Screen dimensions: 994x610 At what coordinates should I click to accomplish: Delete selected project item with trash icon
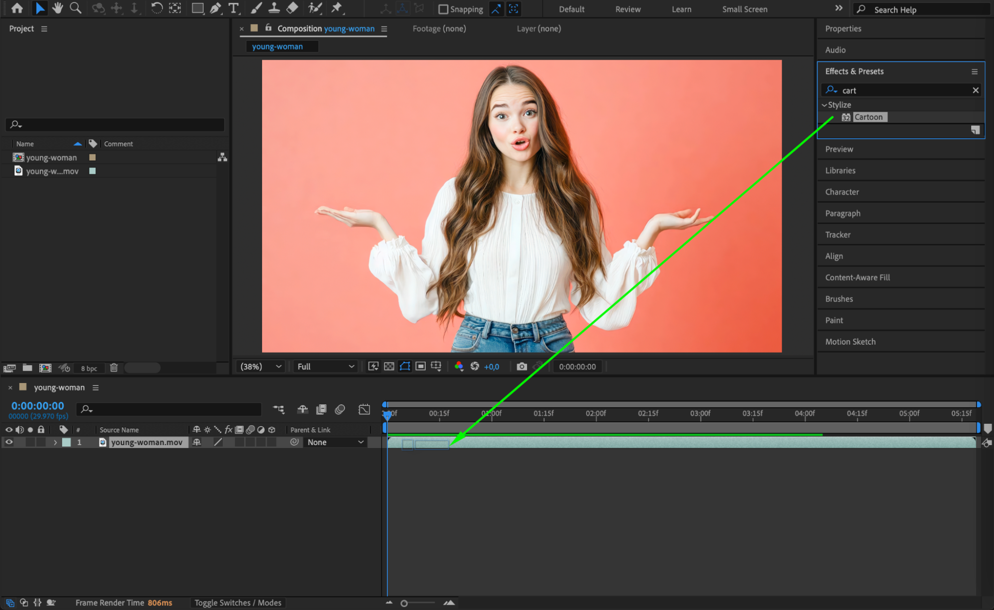[x=114, y=368]
